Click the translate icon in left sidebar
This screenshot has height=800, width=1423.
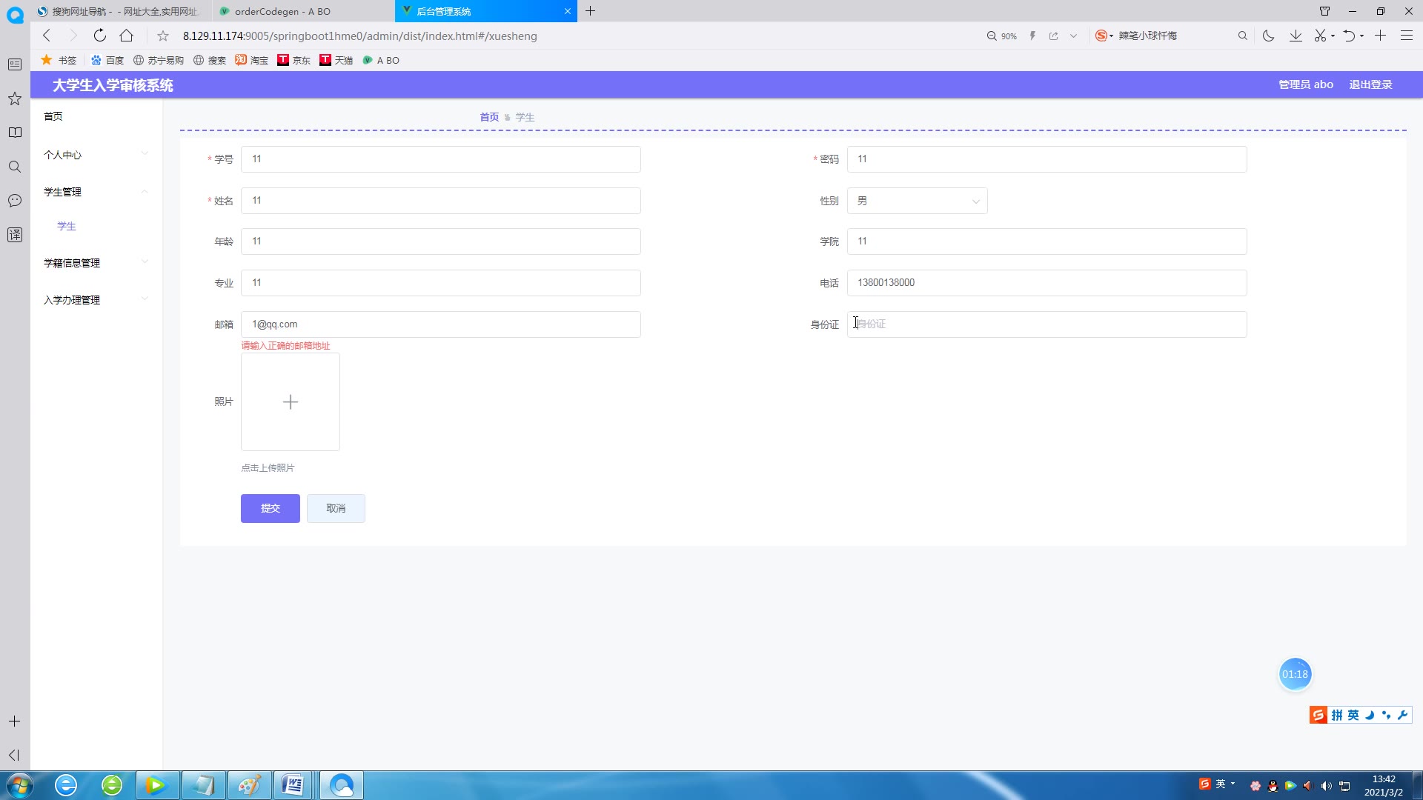tap(15, 235)
